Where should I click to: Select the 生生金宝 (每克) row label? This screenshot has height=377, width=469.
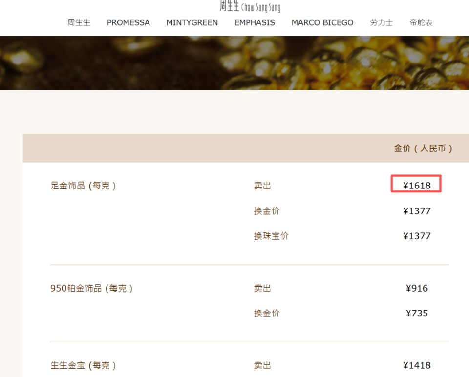(x=83, y=365)
